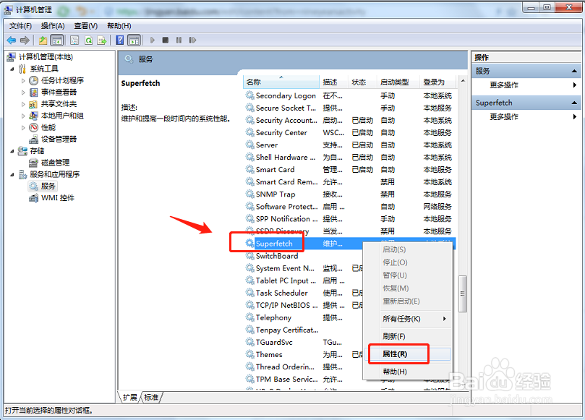585x420 pixels.
Task: Collapse the 系统工具 tree node
Action: [x=12, y=69]
